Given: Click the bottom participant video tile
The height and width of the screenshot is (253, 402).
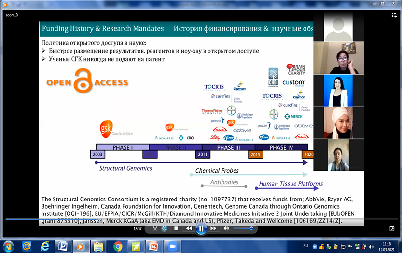Looking at the screenshot, I should coord(338,155).
